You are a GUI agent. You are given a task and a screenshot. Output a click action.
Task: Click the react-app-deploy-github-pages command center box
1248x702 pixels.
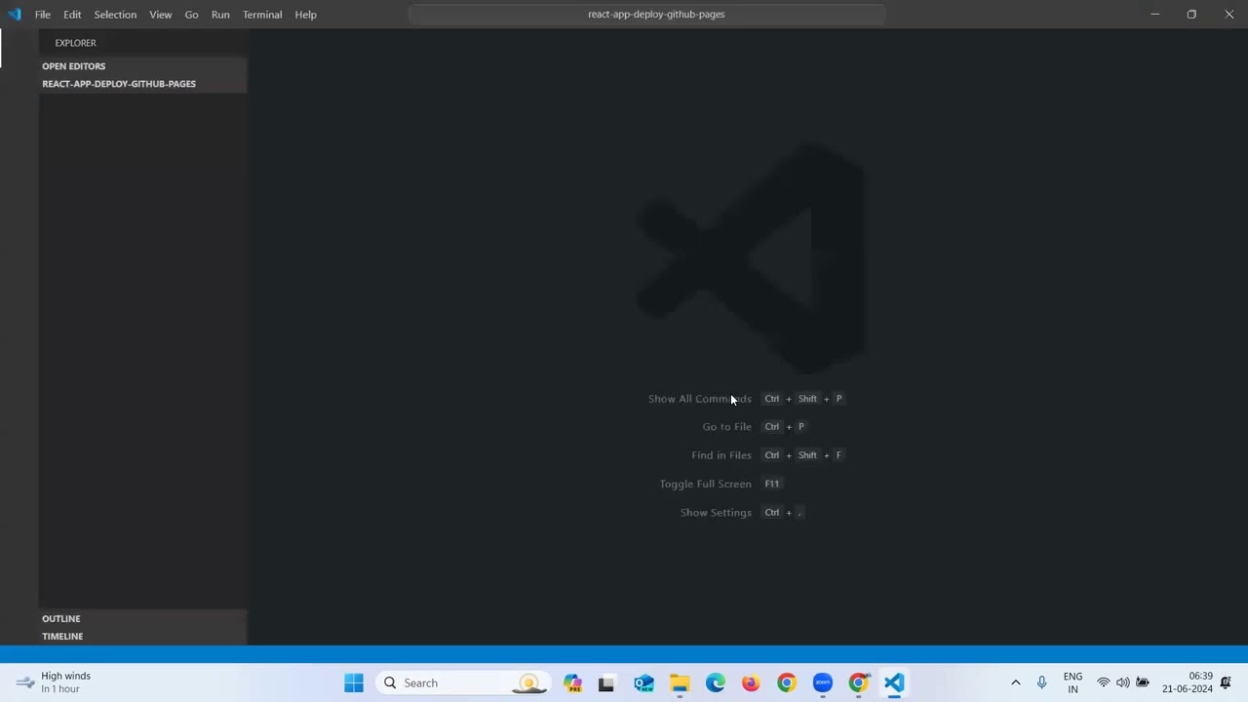point(647,15)
